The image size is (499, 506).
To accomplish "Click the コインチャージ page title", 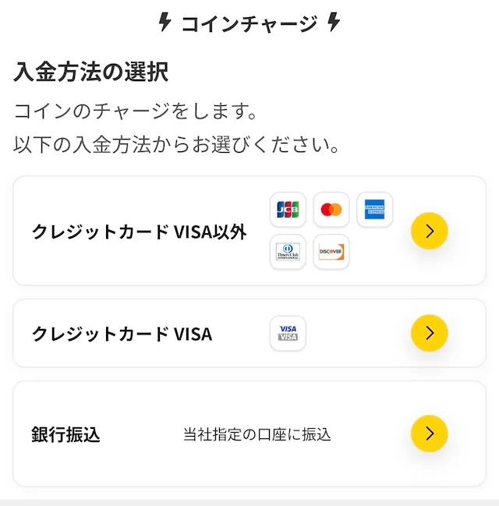I will click(249, 24).
